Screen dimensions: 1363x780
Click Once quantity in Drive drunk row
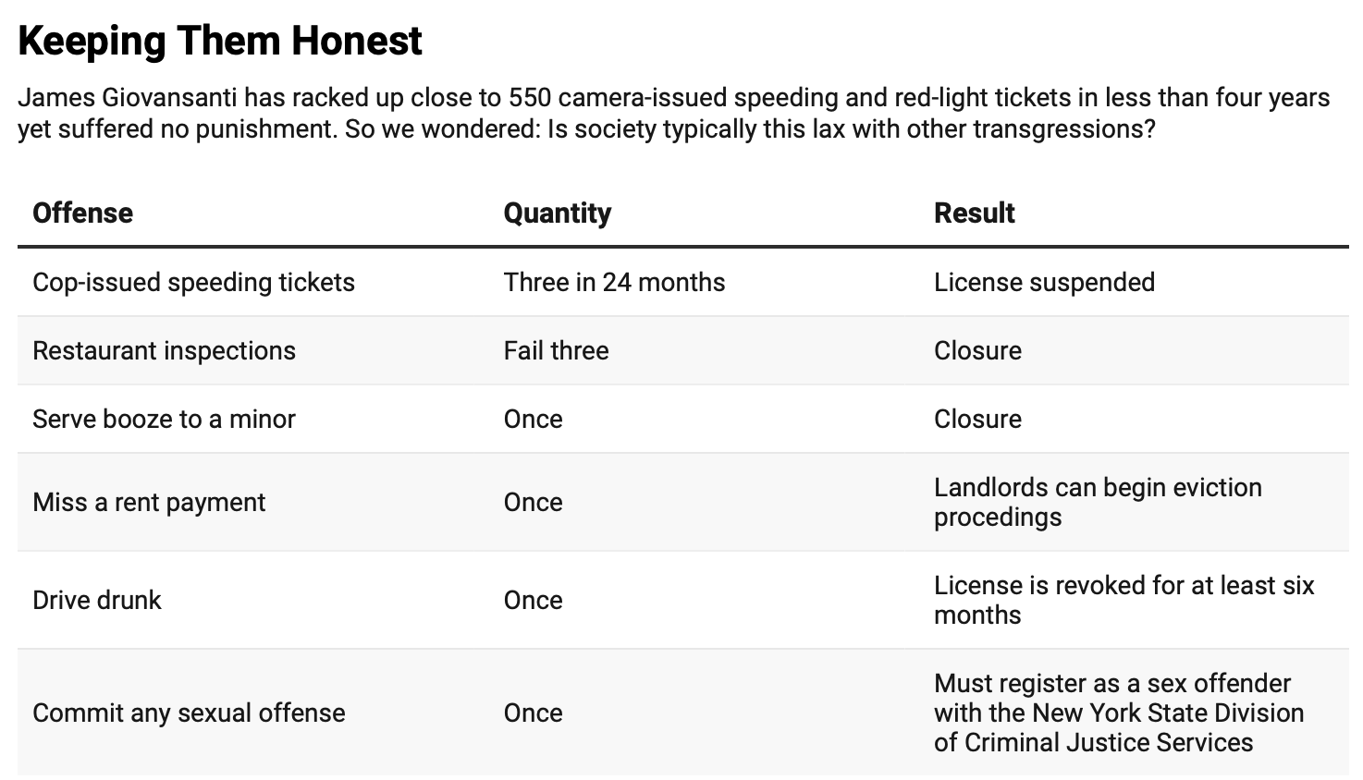533,600
